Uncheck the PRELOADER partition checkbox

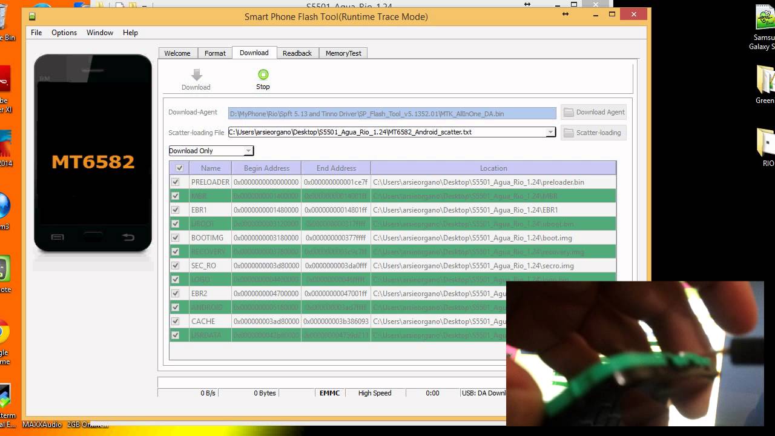coord(176,182)
